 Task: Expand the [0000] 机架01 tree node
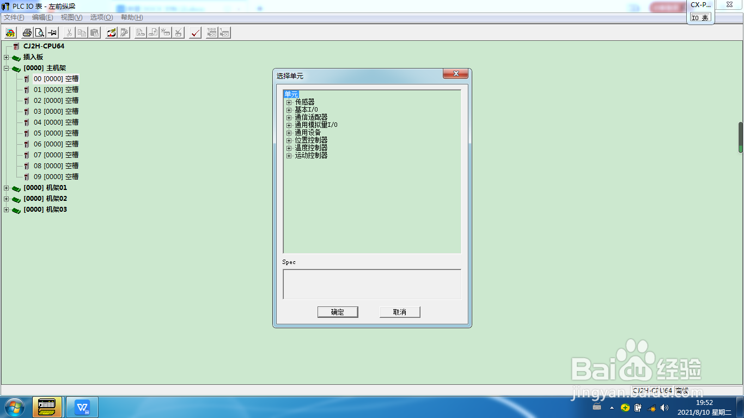[x=6, y=188]
